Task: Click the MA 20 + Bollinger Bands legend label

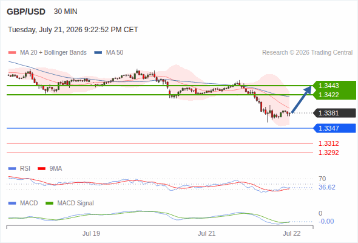Action: click(53, 53)
